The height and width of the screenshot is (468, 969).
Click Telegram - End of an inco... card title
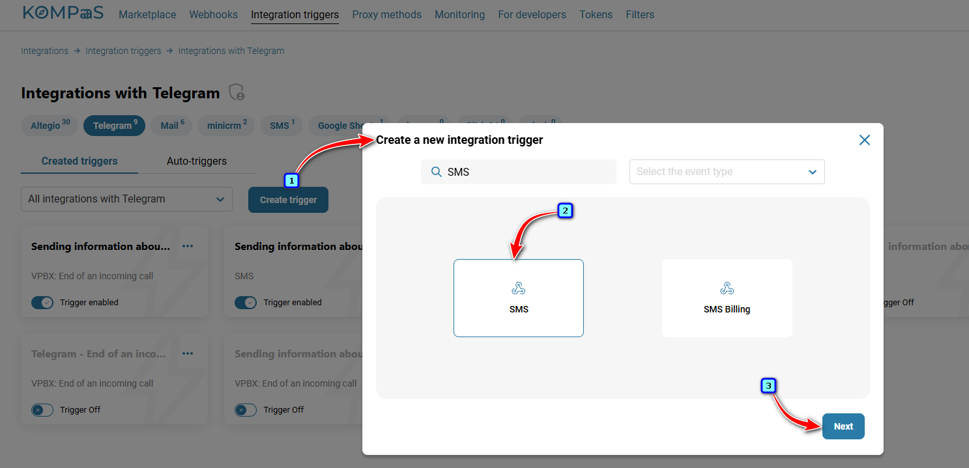98,353
